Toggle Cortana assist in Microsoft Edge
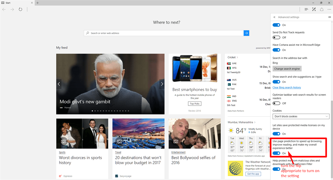 (276, 50)
